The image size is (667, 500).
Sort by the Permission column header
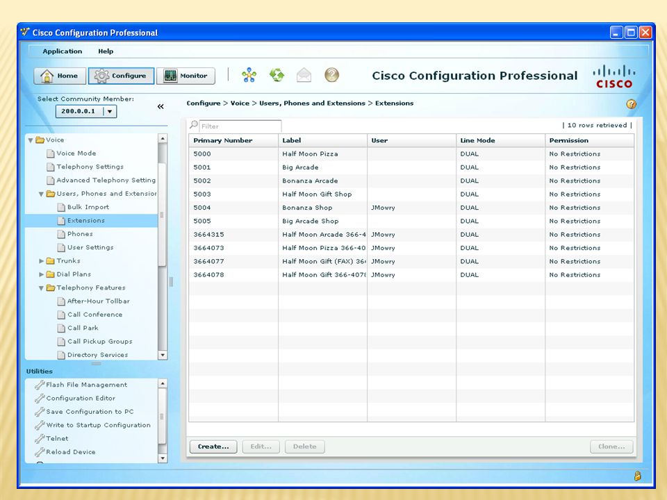tap(590, 140)
